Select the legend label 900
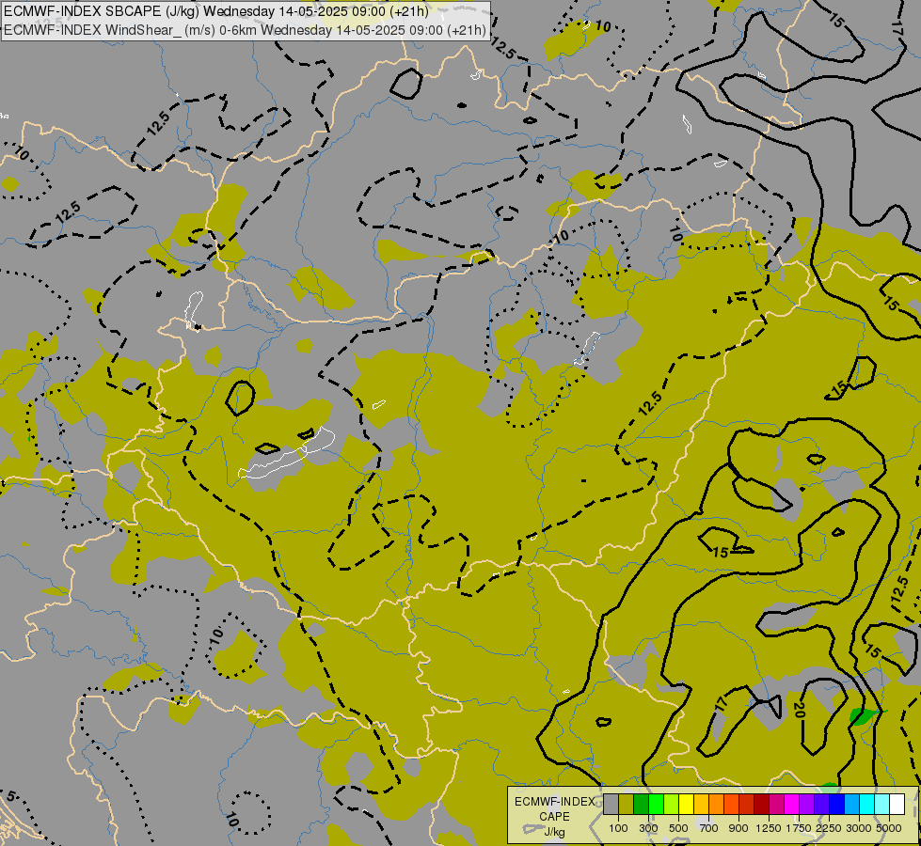Screen dimensions: 921x846 (x=738, y=828)
